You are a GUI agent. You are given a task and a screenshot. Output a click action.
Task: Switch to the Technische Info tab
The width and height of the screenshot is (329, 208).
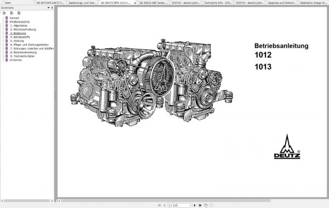point(218,3)
